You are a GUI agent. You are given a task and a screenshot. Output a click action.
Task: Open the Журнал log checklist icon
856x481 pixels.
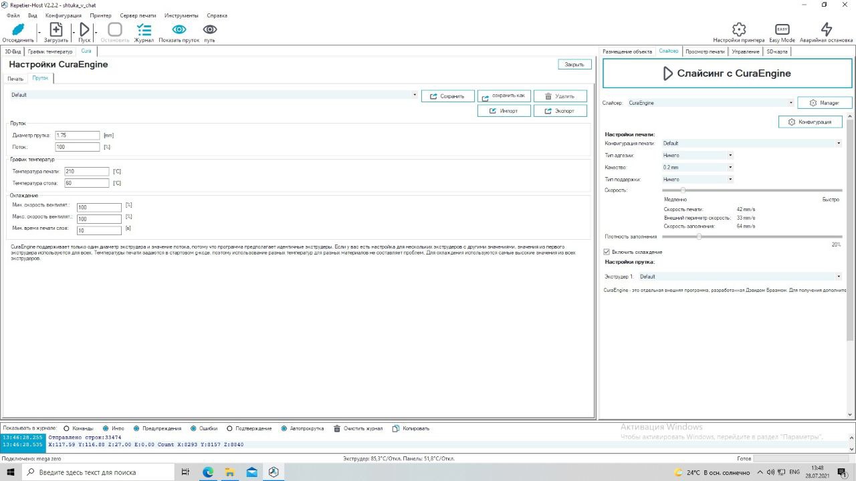click(x=144, y=29)
